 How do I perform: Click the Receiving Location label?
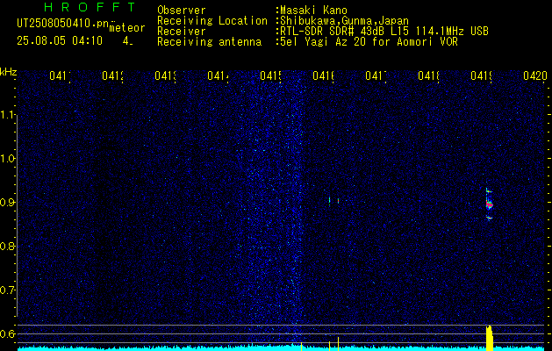[212, 21]
